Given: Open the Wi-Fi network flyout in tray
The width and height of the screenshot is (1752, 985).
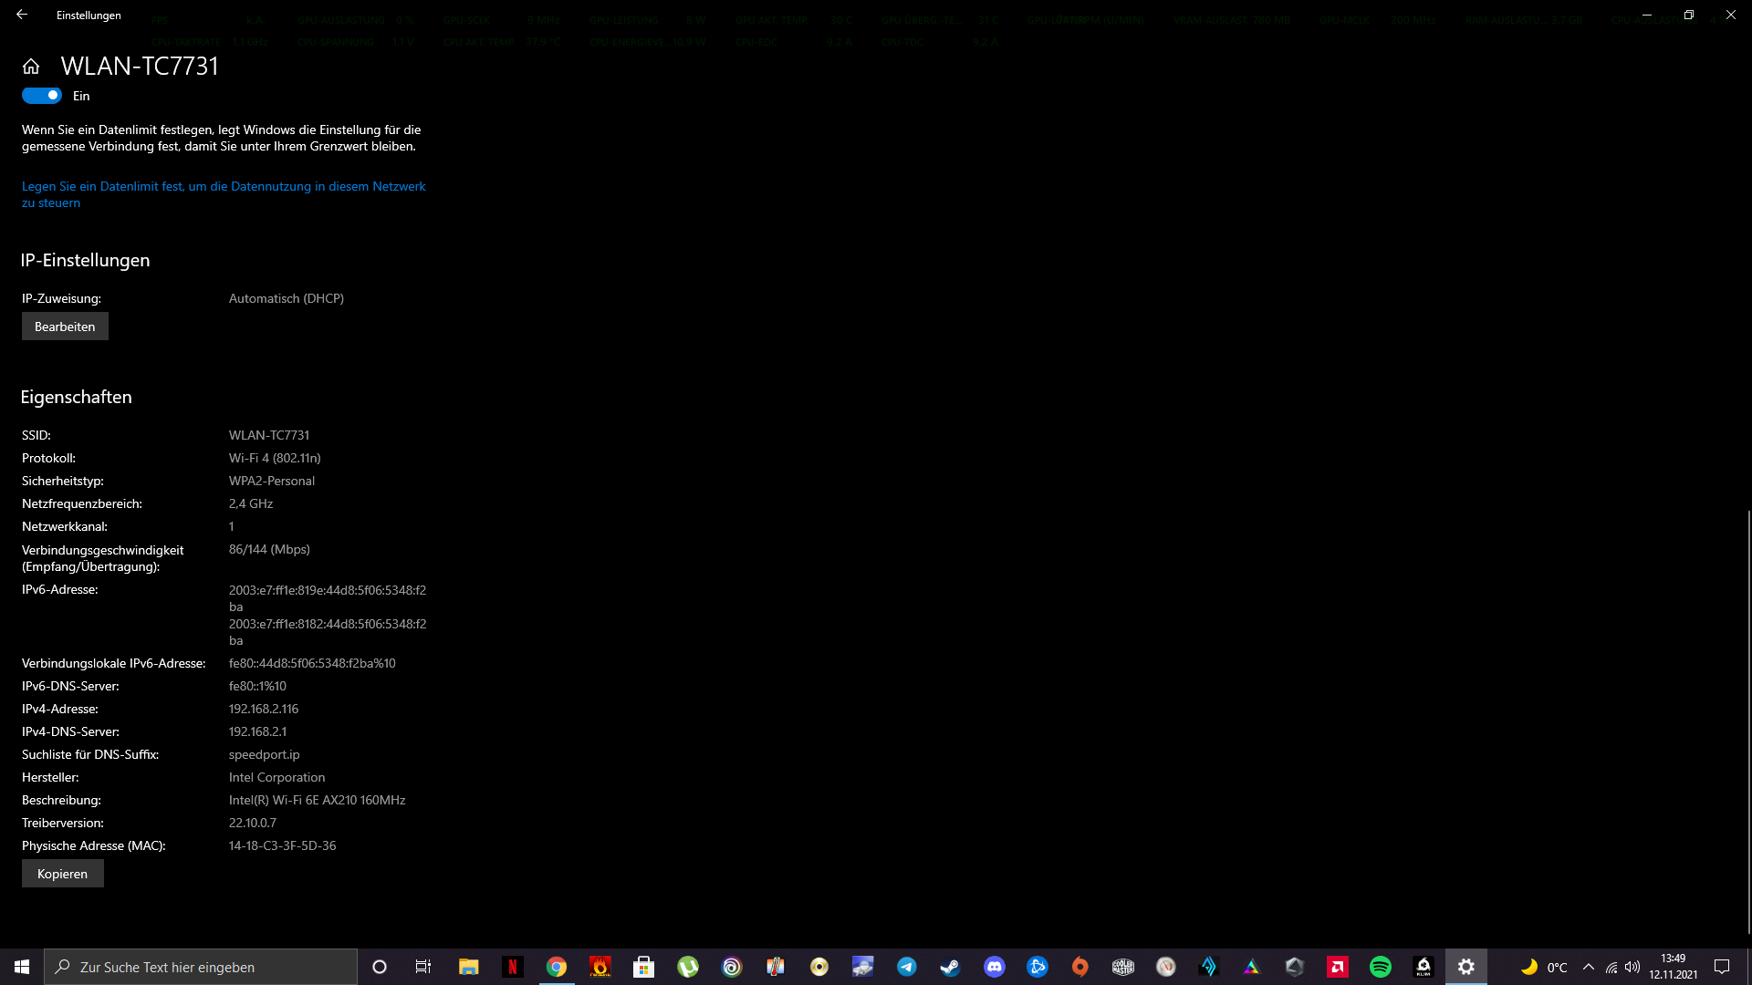Looking at the screenshot, I should coord(1611,967).
